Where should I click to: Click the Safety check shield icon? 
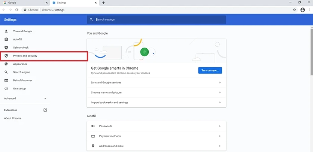pyautogui.click(x=6, y=48)
